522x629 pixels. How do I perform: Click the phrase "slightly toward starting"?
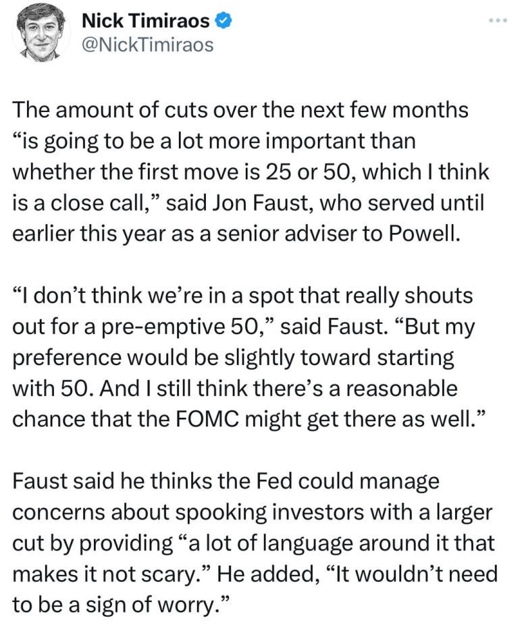(339, 358)
